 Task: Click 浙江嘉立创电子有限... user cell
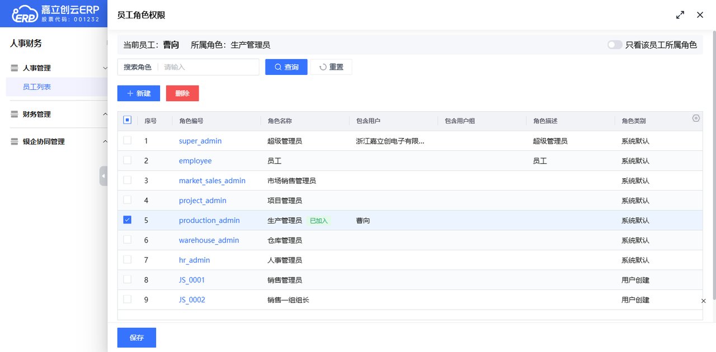pos(390,141)
